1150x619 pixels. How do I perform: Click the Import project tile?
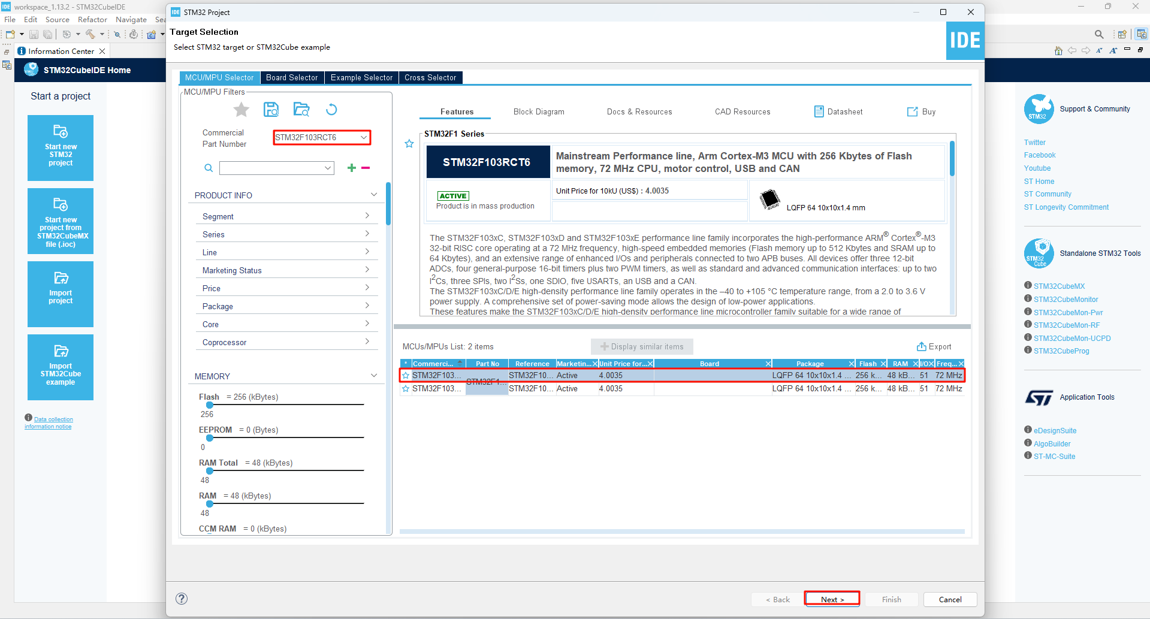[61, 294]
